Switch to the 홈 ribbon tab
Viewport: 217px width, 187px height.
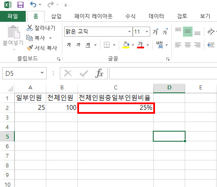(36, 16)
